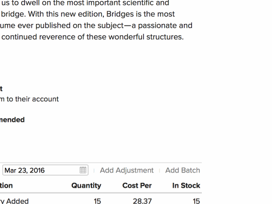Screen dimensions: 272x204
Task: Sort by the Quantity column header
Action: click(x=86, y=186)
